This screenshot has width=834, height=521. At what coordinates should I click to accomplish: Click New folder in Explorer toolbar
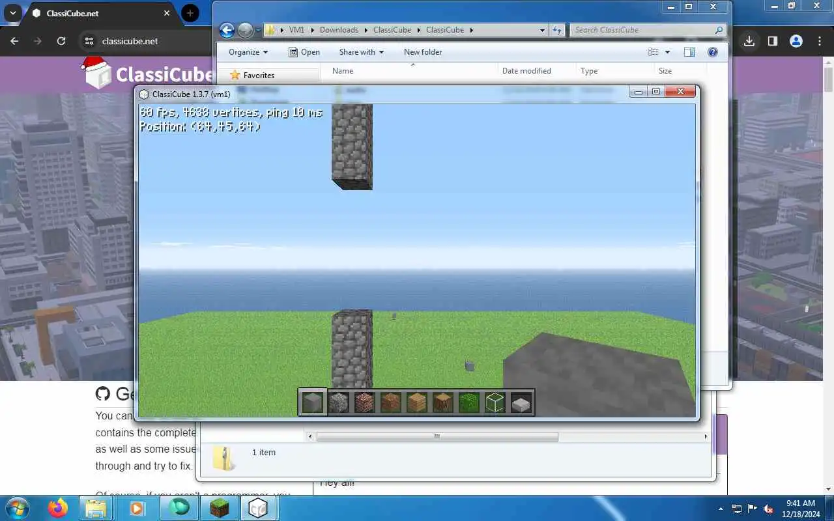pyautogui.click(x=423, y=52)
